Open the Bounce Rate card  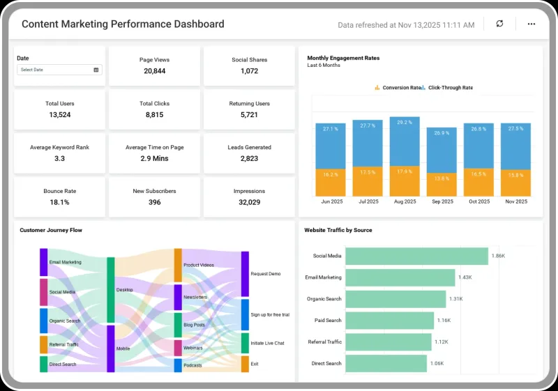pos(59,197)
